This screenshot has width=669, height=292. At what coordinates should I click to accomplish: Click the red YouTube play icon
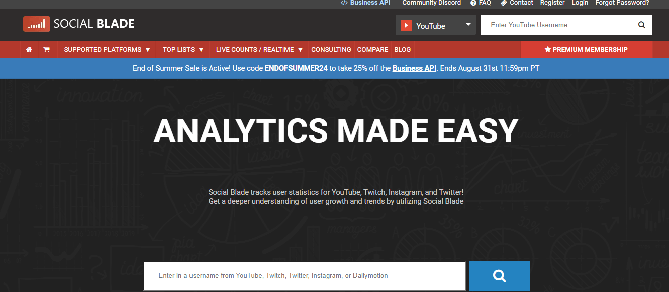pyautogui.click(x=406, y=25)
